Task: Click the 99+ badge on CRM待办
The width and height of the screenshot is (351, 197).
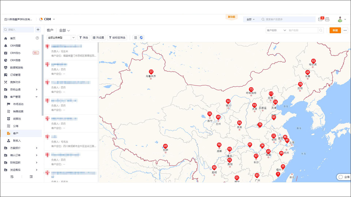Action: tap(36, 53)
